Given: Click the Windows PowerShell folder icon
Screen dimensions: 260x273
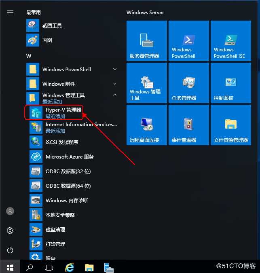Looking at the screenshot, I should [x=33, y=69].
